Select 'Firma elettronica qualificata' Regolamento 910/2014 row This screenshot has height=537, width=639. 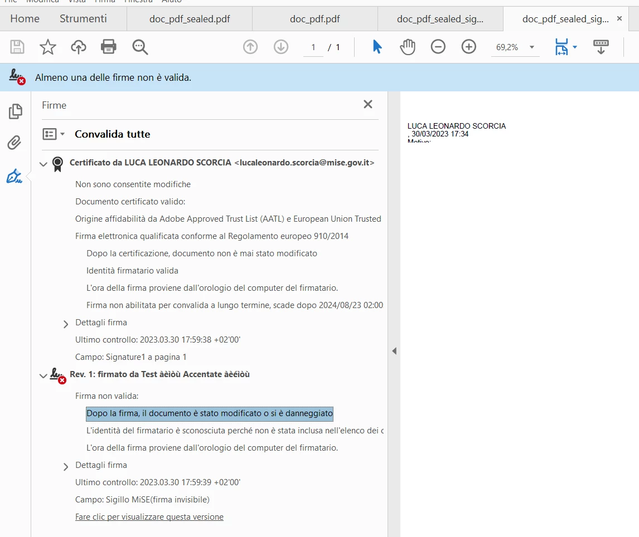(x=212, y=236)
